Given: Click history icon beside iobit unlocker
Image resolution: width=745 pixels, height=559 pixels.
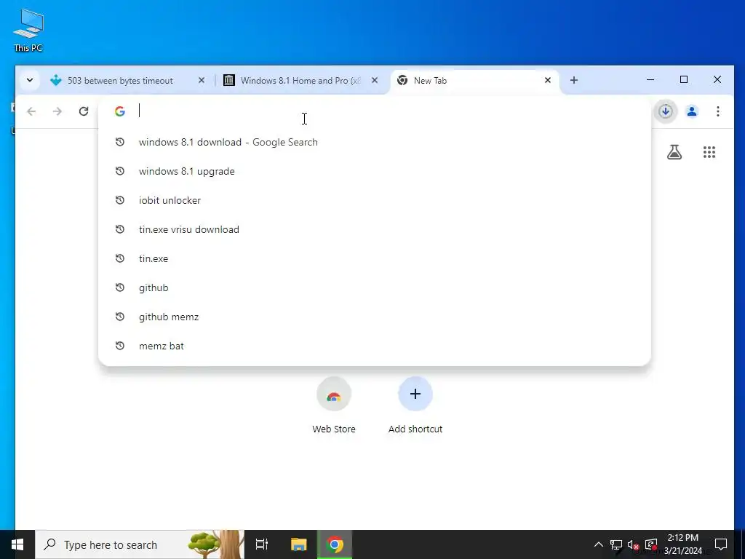Looking at the screenshot, I should tap(120, 200).
